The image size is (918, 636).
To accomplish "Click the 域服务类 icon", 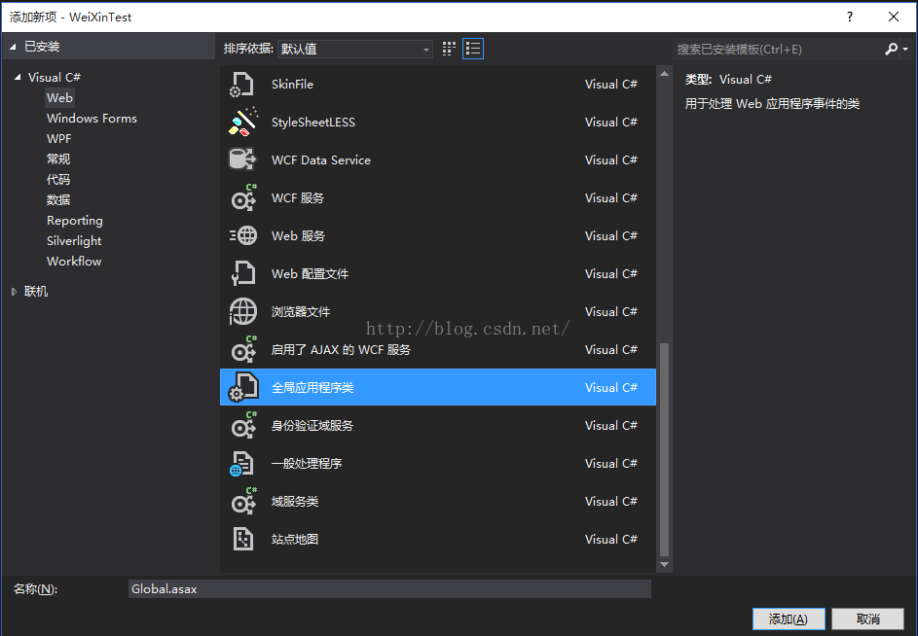I will click(243, 501).
